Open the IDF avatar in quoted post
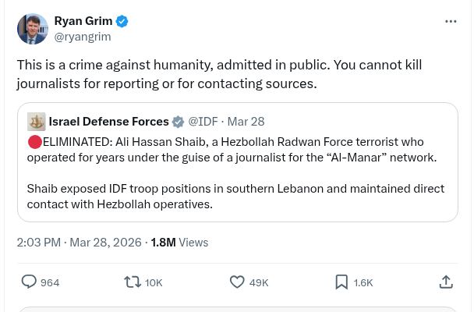 coord(37,122)
